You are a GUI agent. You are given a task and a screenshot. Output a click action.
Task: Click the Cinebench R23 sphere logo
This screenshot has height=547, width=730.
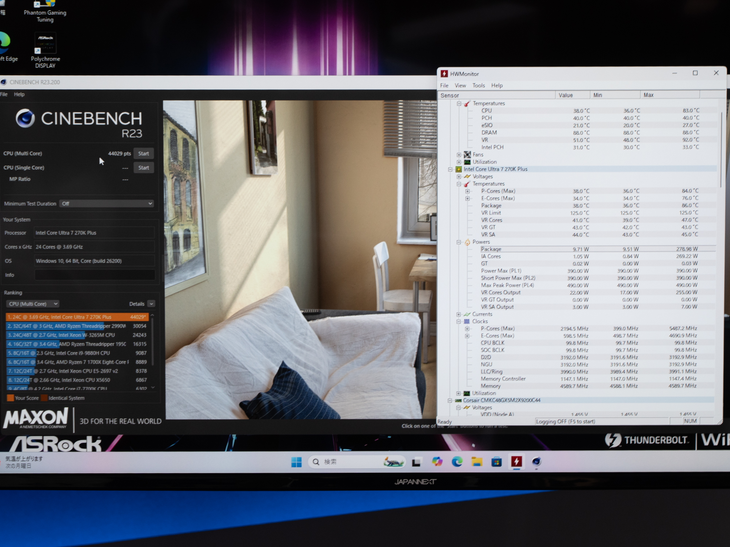point(25,118)
